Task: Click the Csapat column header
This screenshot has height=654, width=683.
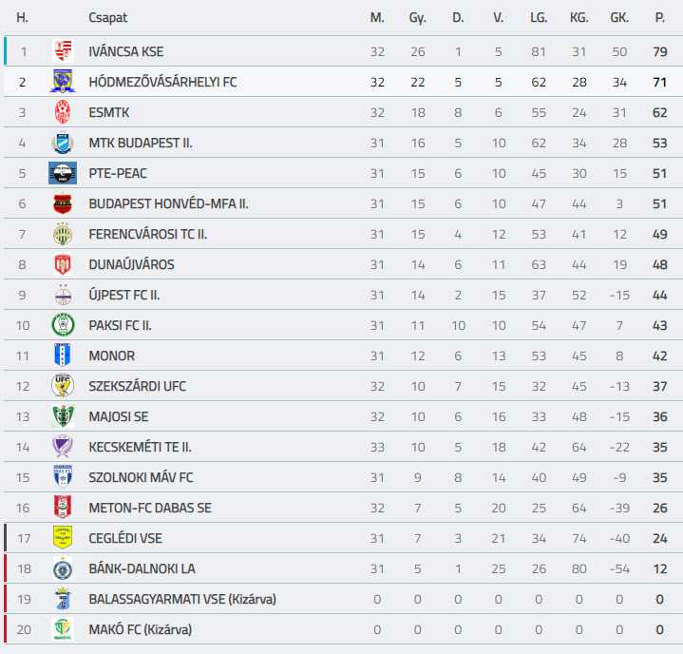Action: [107, 17]
